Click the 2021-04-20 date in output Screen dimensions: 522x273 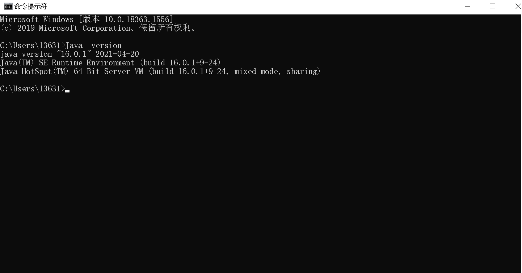pos(117,54)
